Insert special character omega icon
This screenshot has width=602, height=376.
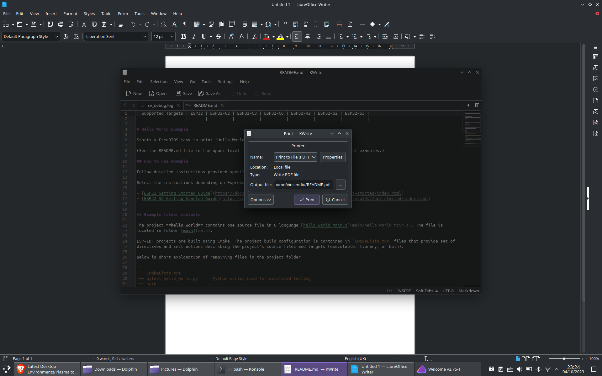(268, 24)
